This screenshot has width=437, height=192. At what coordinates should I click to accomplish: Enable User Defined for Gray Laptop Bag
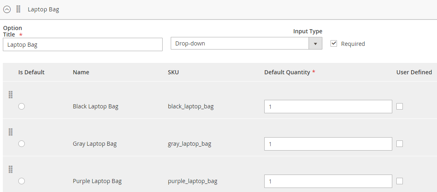click(400, 144)
